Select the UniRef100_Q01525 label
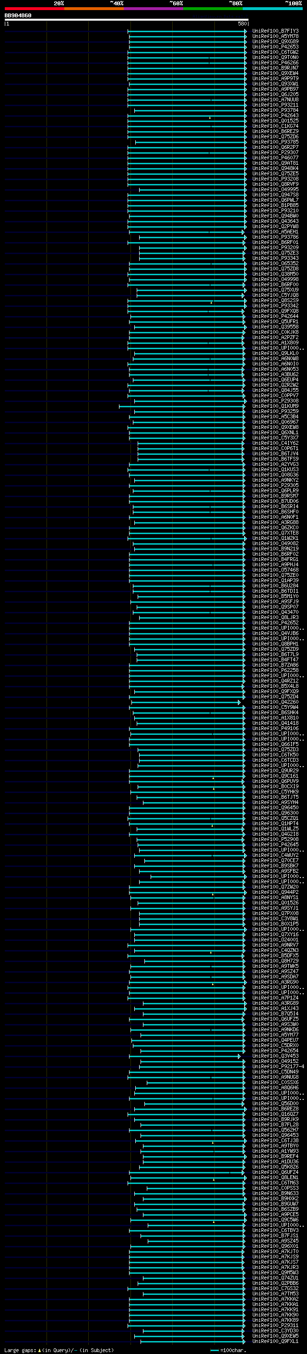307x1354 pixels. click(x=275, y=121)
